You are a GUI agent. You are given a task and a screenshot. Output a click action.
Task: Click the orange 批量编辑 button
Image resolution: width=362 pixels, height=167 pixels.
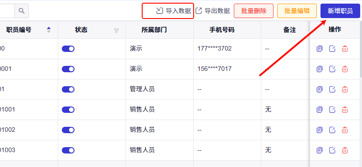pyautogui.click(x=297, y=11)
